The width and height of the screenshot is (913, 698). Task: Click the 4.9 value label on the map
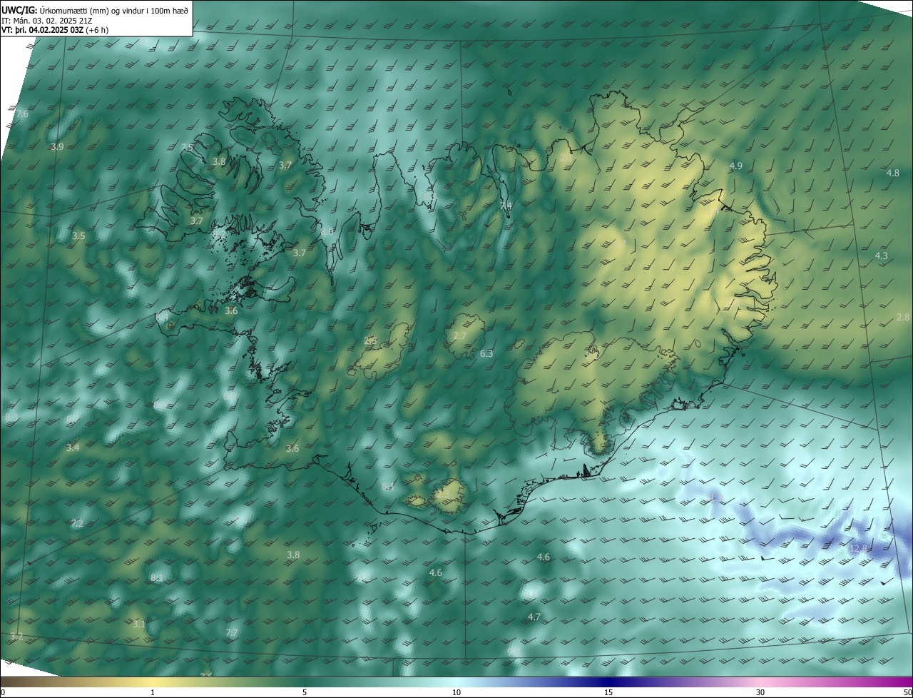(x=736, y=166)
